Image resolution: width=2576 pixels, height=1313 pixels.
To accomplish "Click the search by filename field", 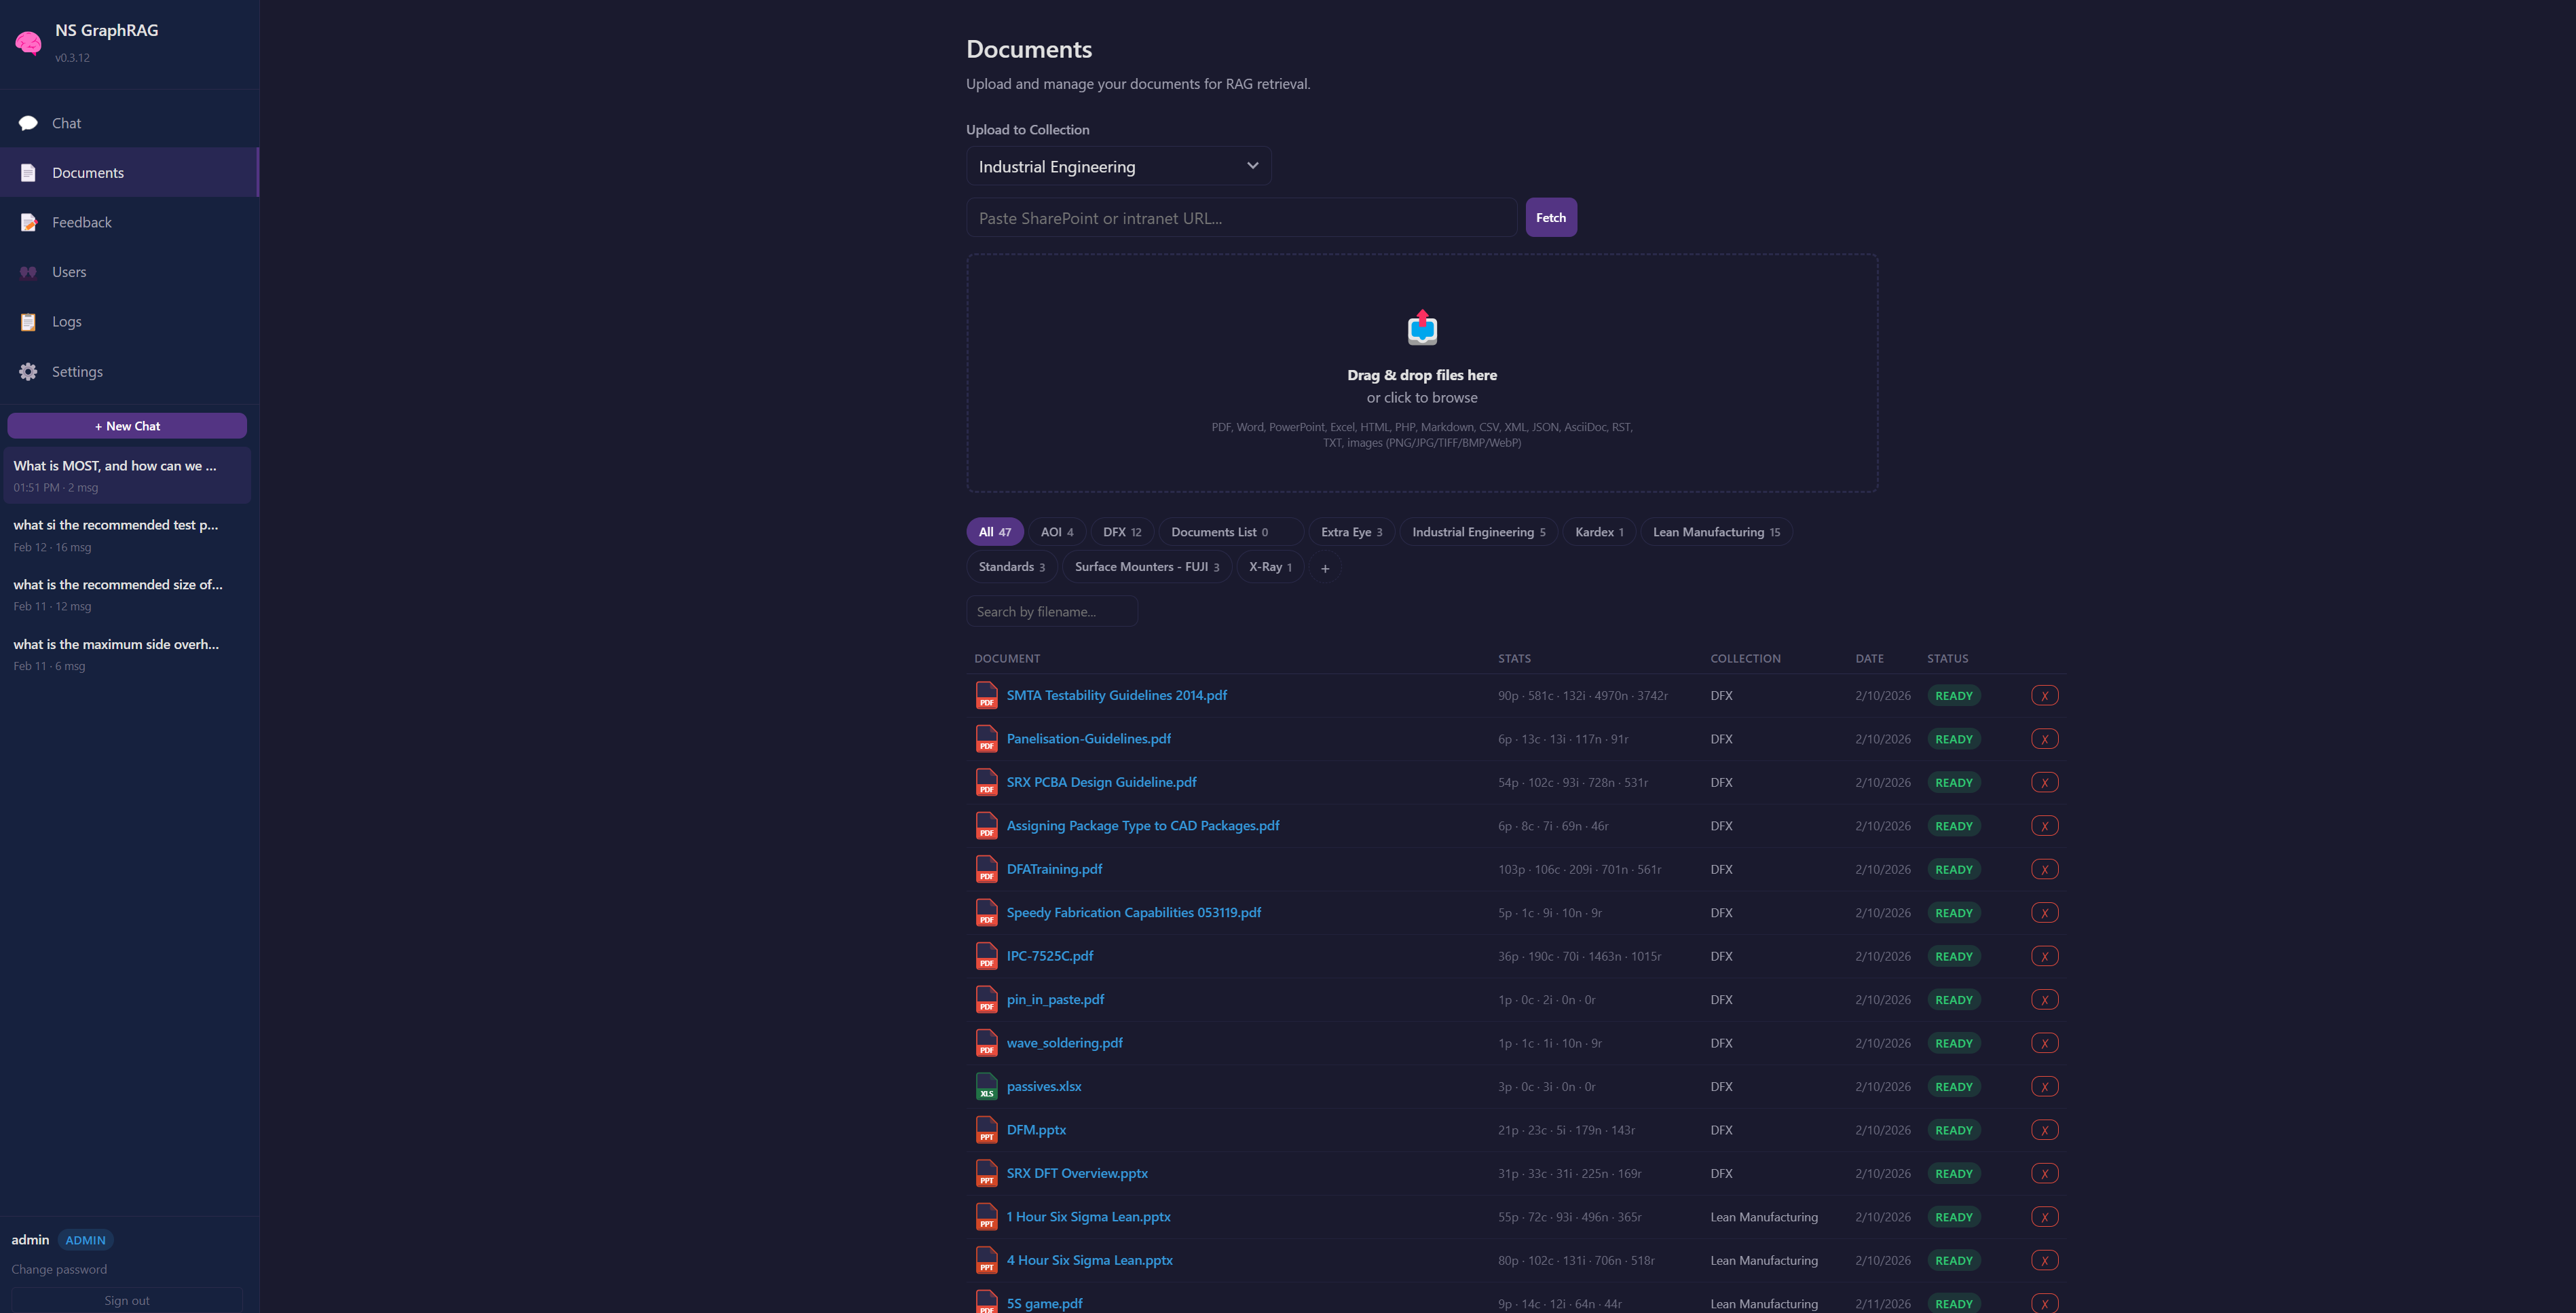I will pyautogui.click(x=1052, y=610).
